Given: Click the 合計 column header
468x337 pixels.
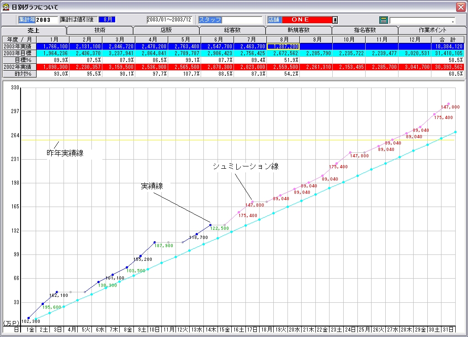Looking at the screenshot, I should pyautogui.click(x=448, y=40).
